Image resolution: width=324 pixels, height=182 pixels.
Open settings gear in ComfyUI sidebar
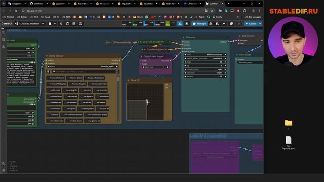[4, 170]
